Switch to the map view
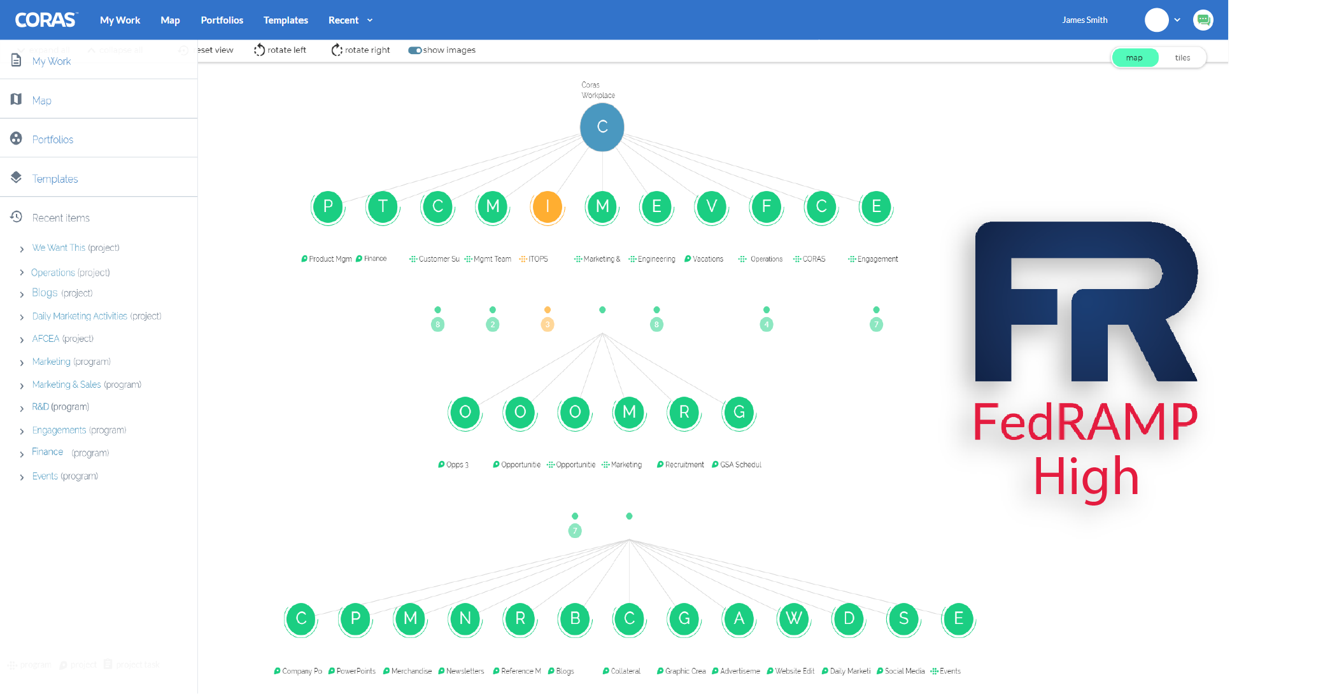Image resolution: width=1323 pixels, height=694 pixels. click(1135, 57)
